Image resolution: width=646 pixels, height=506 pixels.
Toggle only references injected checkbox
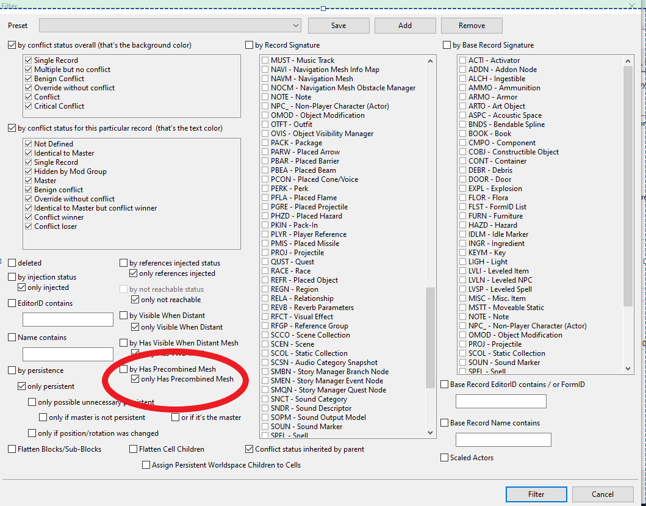tap(134, 273)
